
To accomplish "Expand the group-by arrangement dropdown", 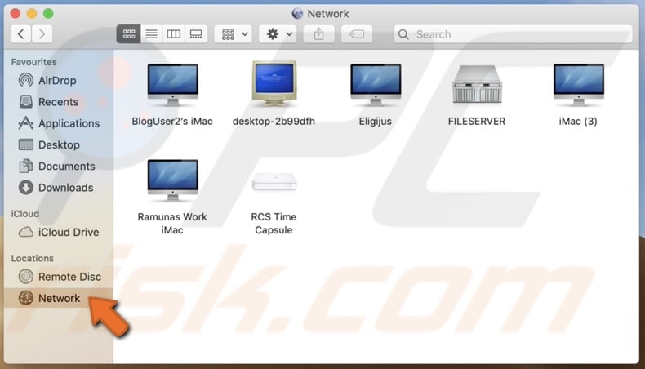I will click(x=235, y=34).
